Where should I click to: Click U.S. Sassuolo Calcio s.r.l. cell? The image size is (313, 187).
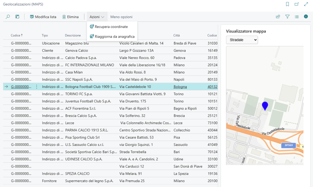click(x=85, y=145)
